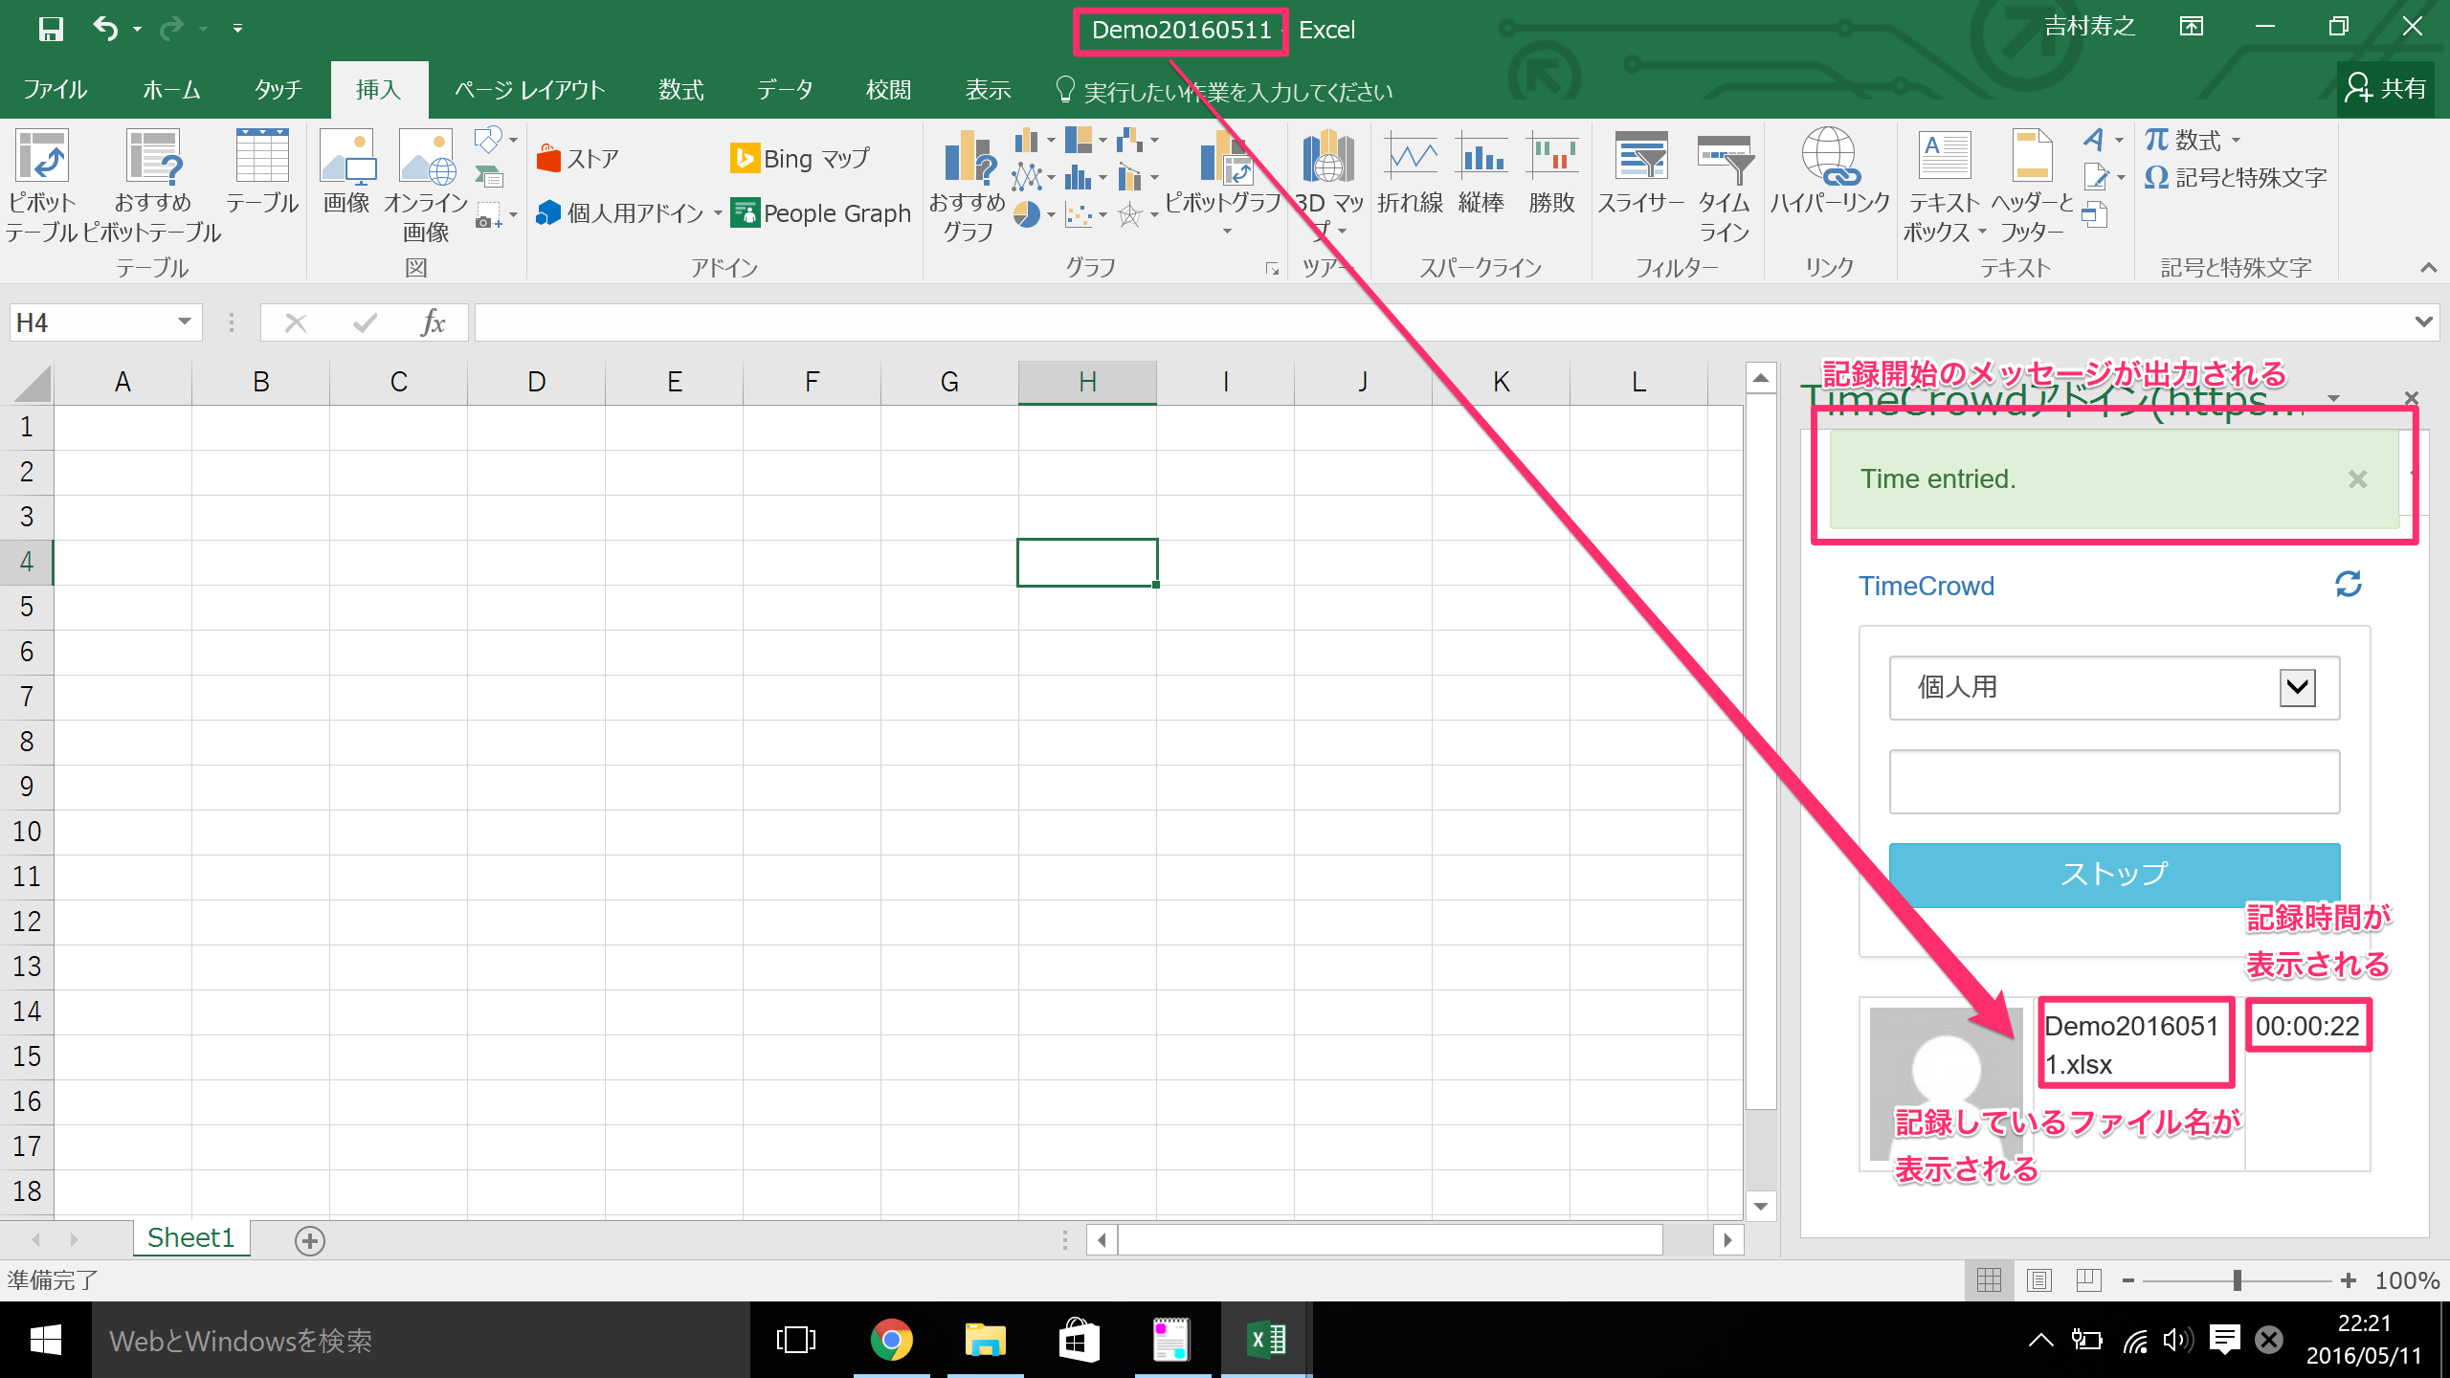This screenshot has width=2450, height=1378.
Task: Switch to 数式 ribbon tab
Action: pos(680,90)
